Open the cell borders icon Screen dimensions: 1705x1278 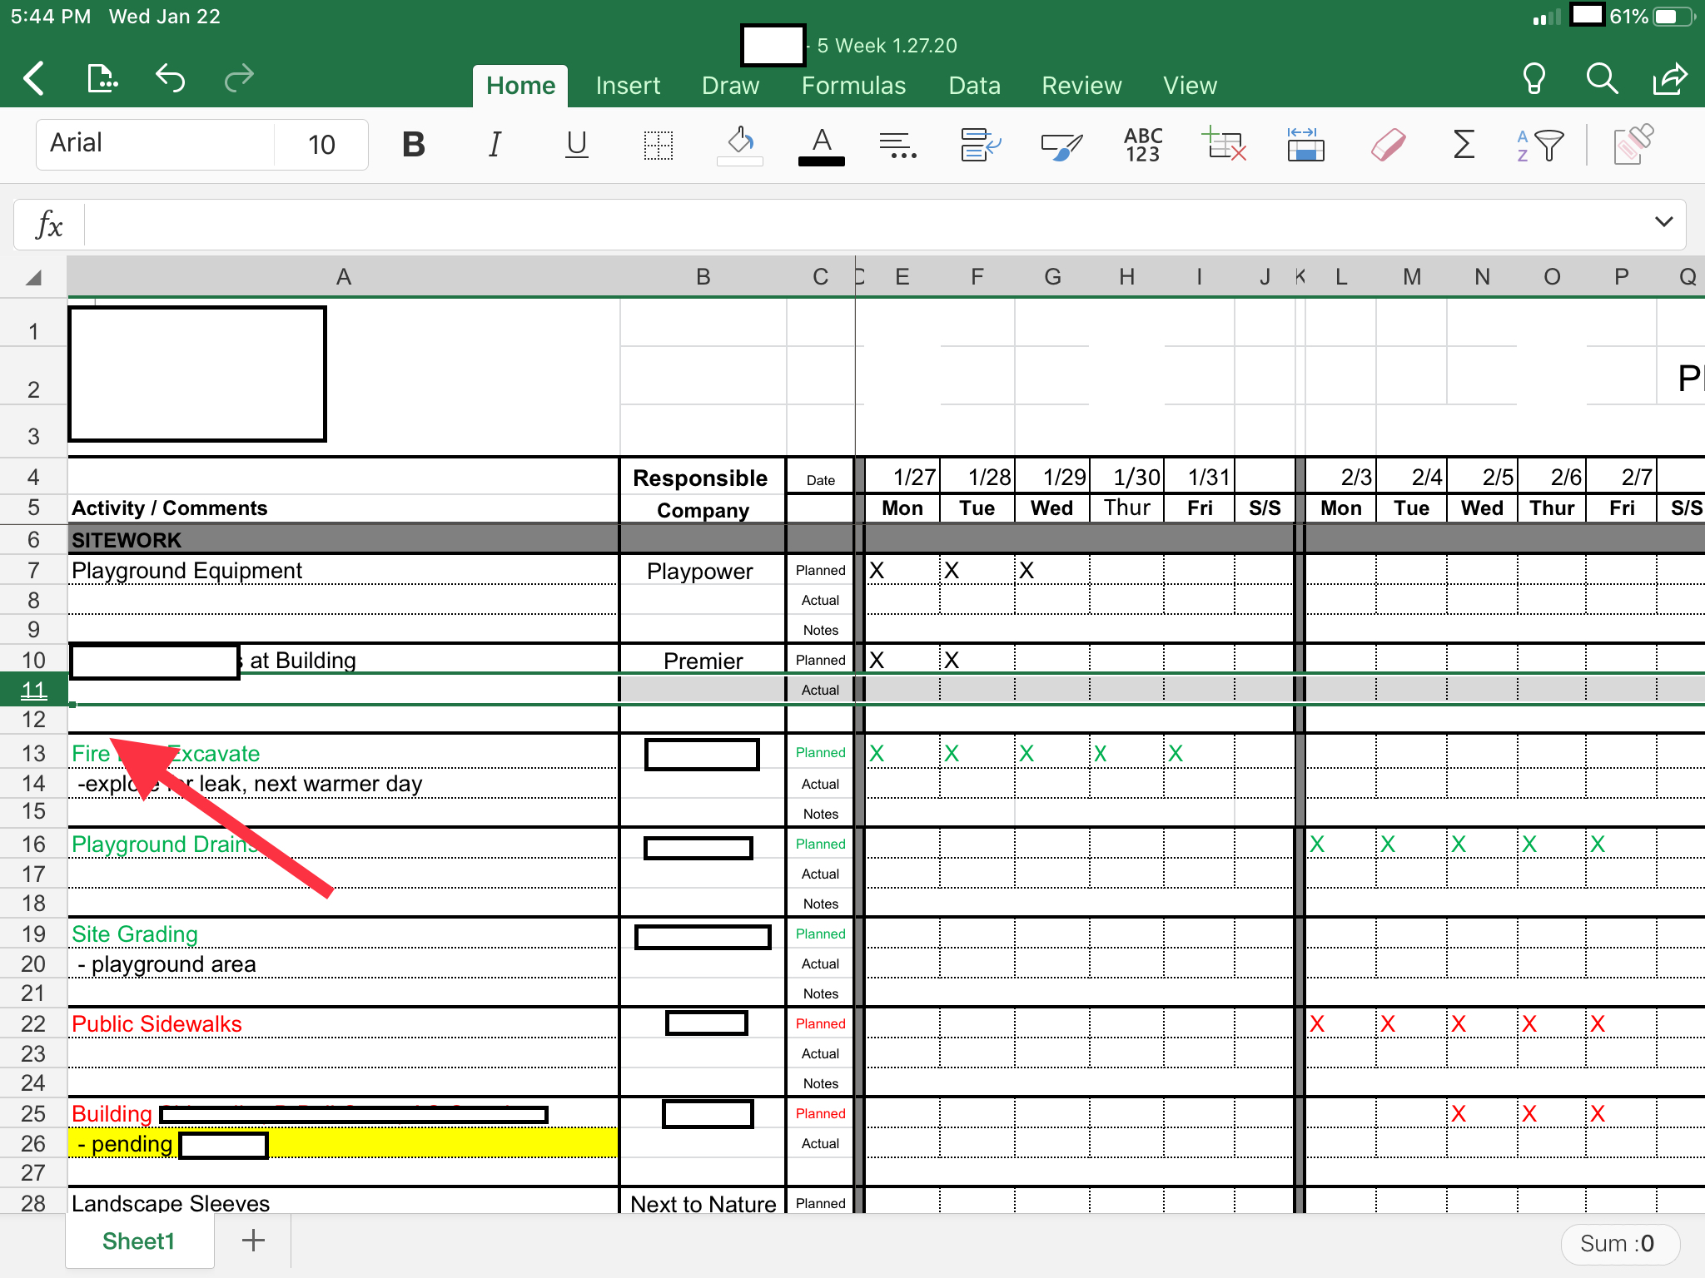(x=658, y=145)
